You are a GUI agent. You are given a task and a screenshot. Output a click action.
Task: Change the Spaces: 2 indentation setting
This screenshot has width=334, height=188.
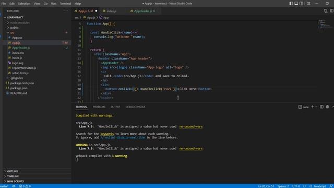(283, 186)
